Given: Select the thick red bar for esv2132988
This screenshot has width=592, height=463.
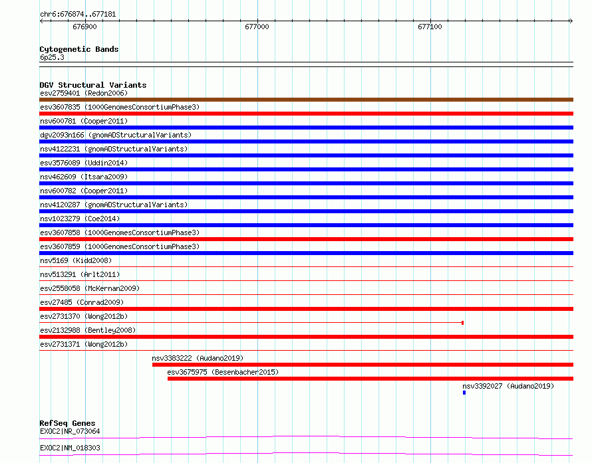Looking at the screenshot, I should pos(306,337).
